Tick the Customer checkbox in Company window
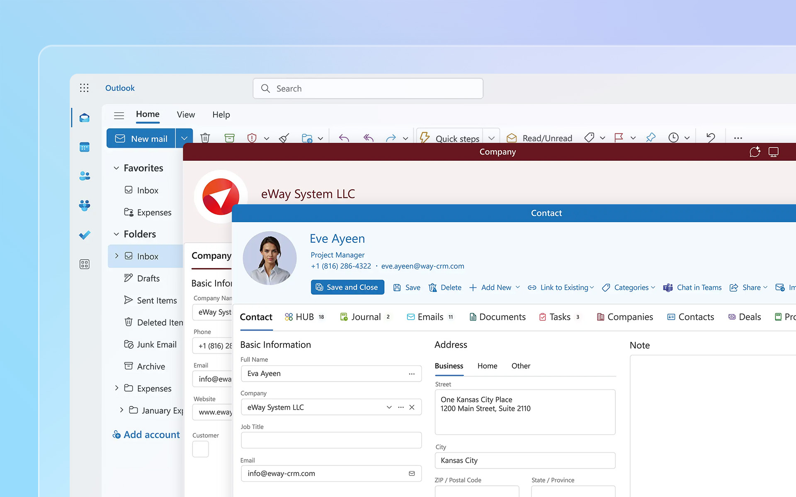 (200, 449)
